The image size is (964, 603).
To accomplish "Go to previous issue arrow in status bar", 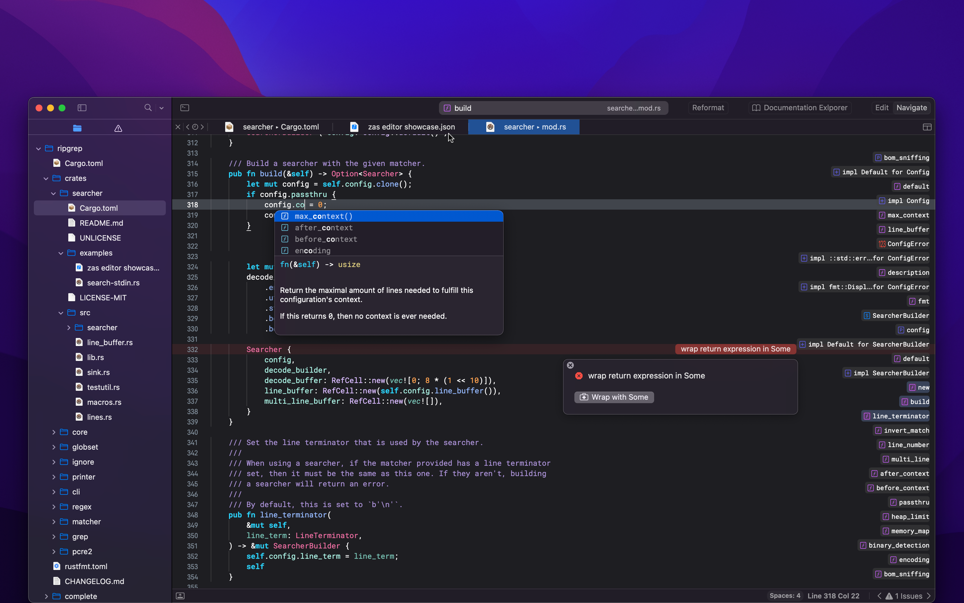I will coord(879,596).
